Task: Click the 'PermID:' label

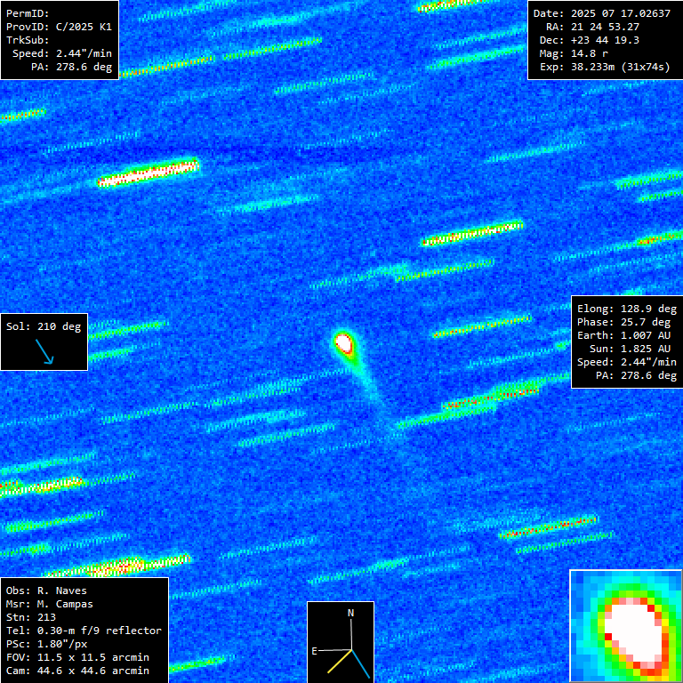Action: point(28,13)
